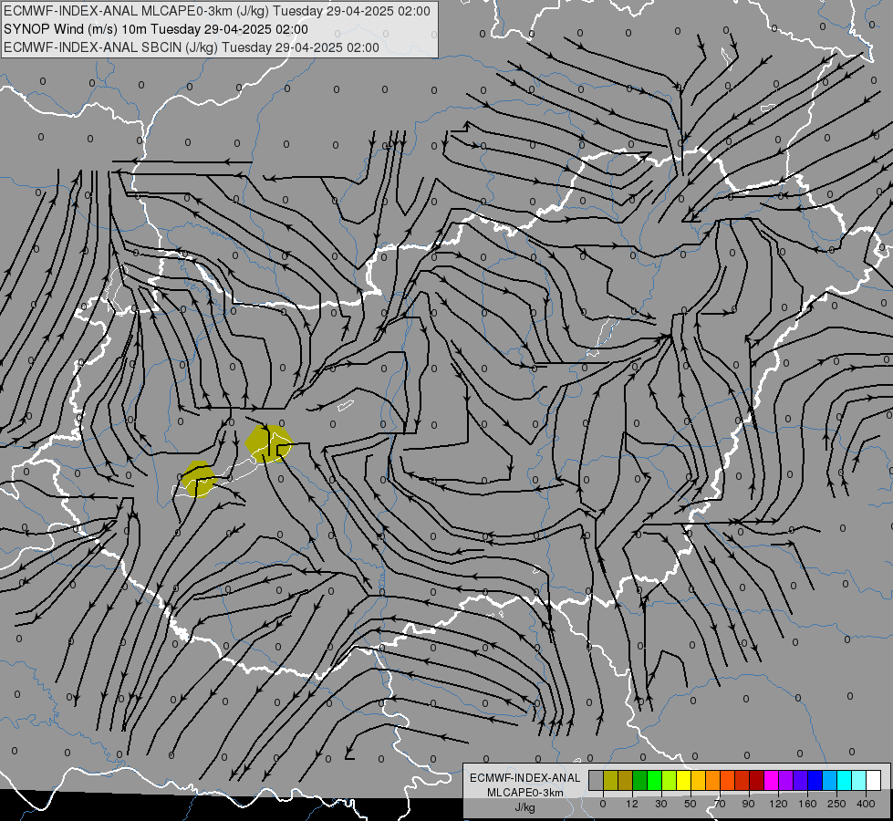Click legend scale value 250
Screen dimensions: 893x821
[836, 804]
